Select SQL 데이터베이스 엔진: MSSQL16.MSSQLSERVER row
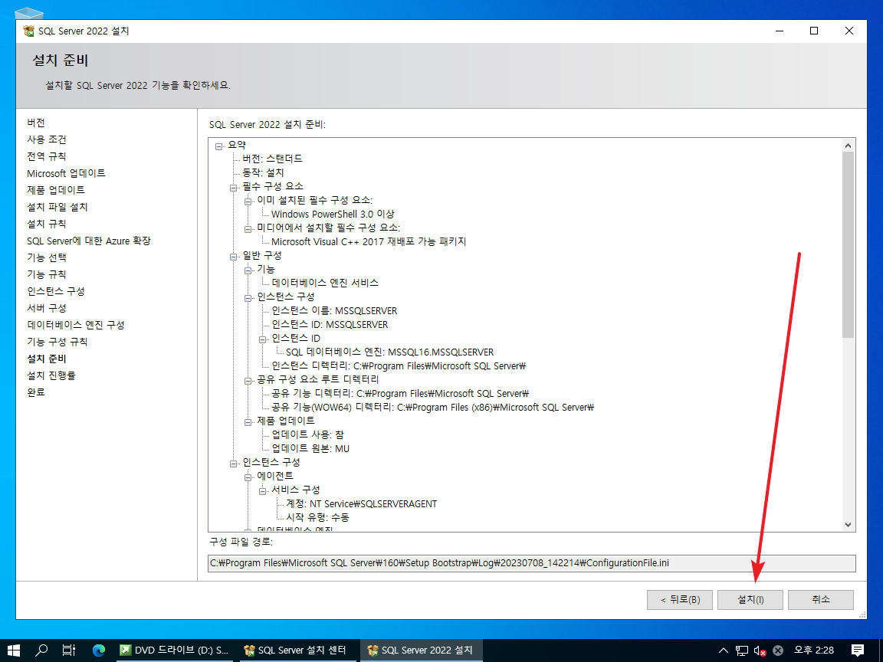Screen dimensions: 883x662 click(x=389, y=352)
